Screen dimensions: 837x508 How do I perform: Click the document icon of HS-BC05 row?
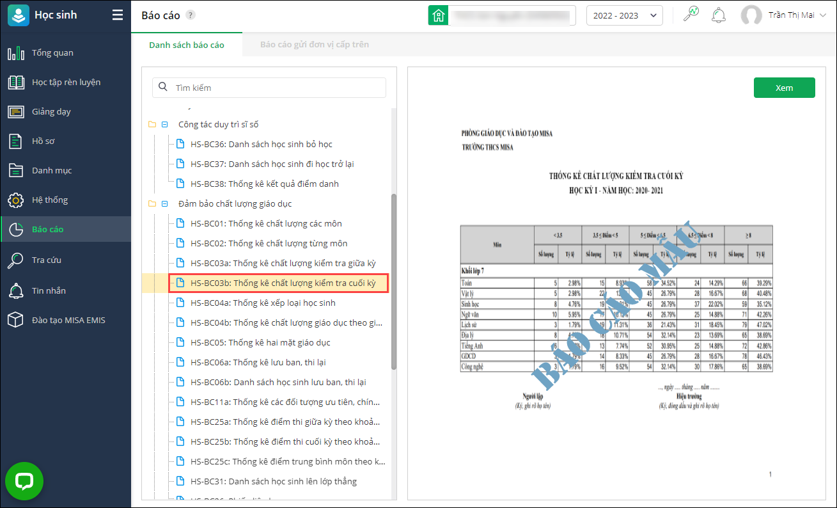(x=180, y=342)
